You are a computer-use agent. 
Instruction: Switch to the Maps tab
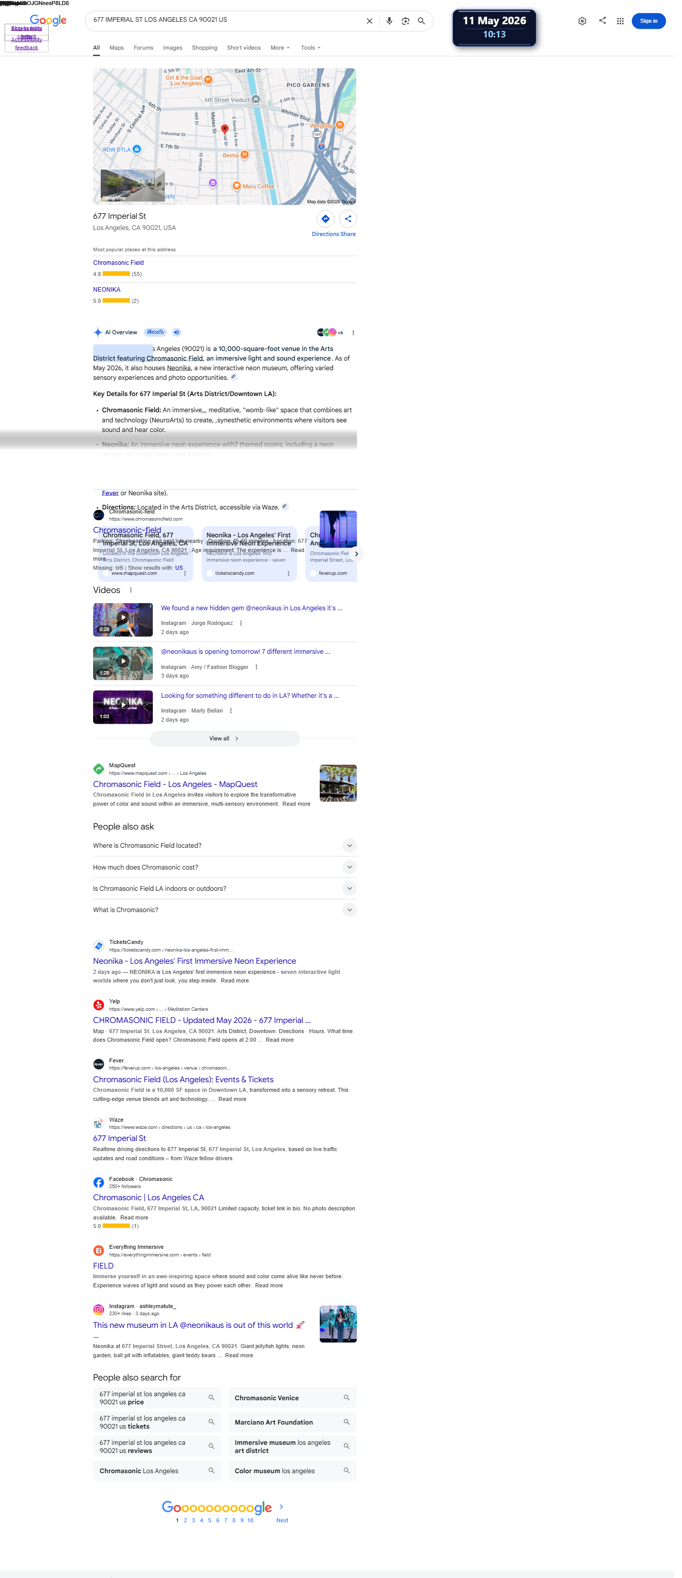[x=117, y=49]
